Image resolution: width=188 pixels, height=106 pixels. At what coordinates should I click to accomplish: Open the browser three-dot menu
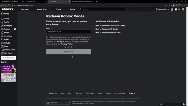(x=186, y=5)
